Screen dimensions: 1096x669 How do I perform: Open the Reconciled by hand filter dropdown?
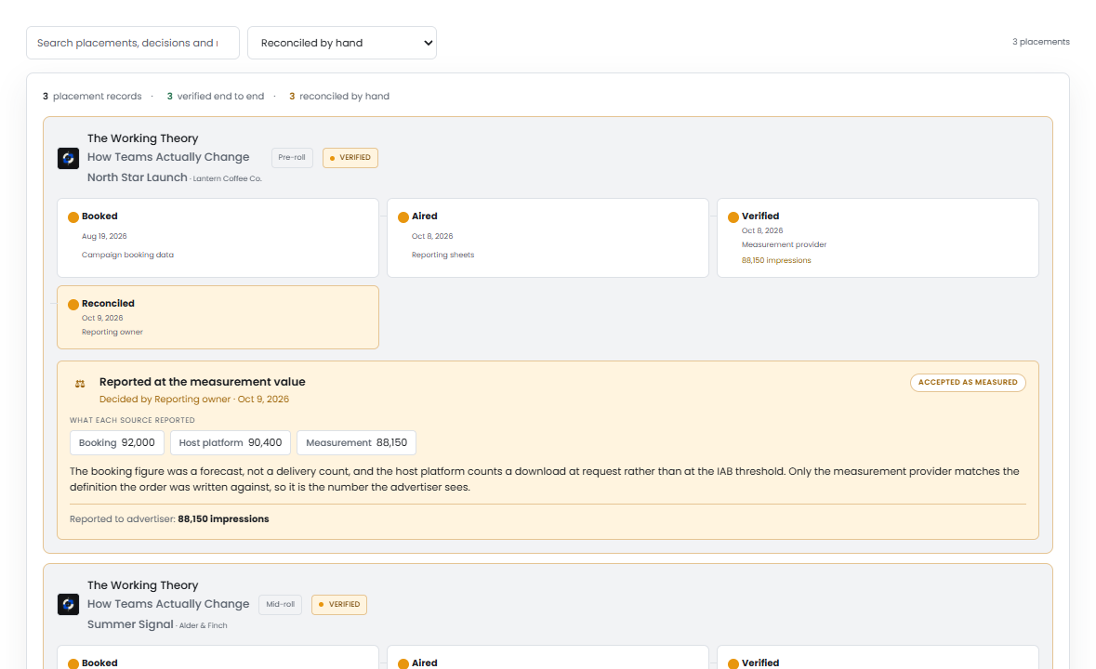342,43
